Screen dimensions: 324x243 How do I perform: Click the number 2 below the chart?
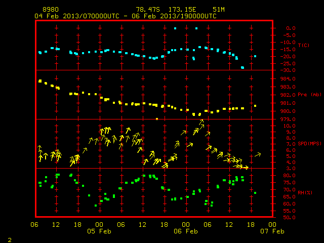click(x=10, y=240)
